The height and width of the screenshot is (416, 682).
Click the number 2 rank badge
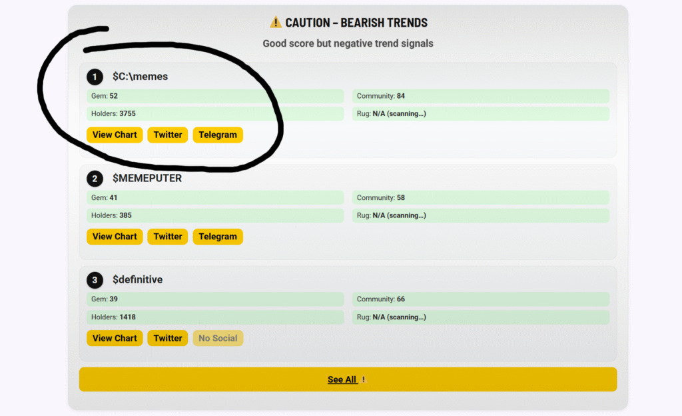95,179
